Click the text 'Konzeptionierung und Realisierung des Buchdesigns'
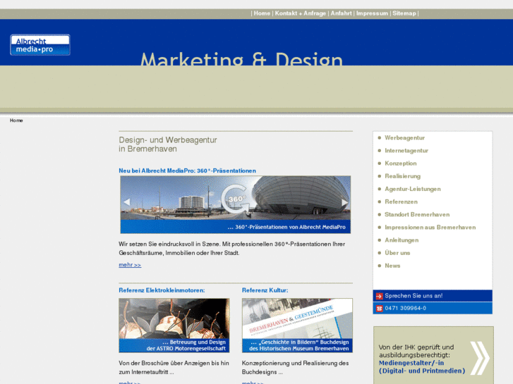This screenshot has width=513, height=384. [x=295, y=368]
